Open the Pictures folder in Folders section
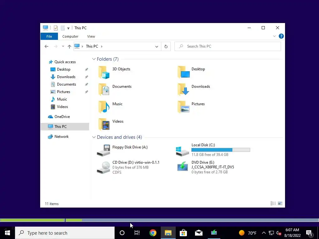The image size is (319, 239). 183,107
